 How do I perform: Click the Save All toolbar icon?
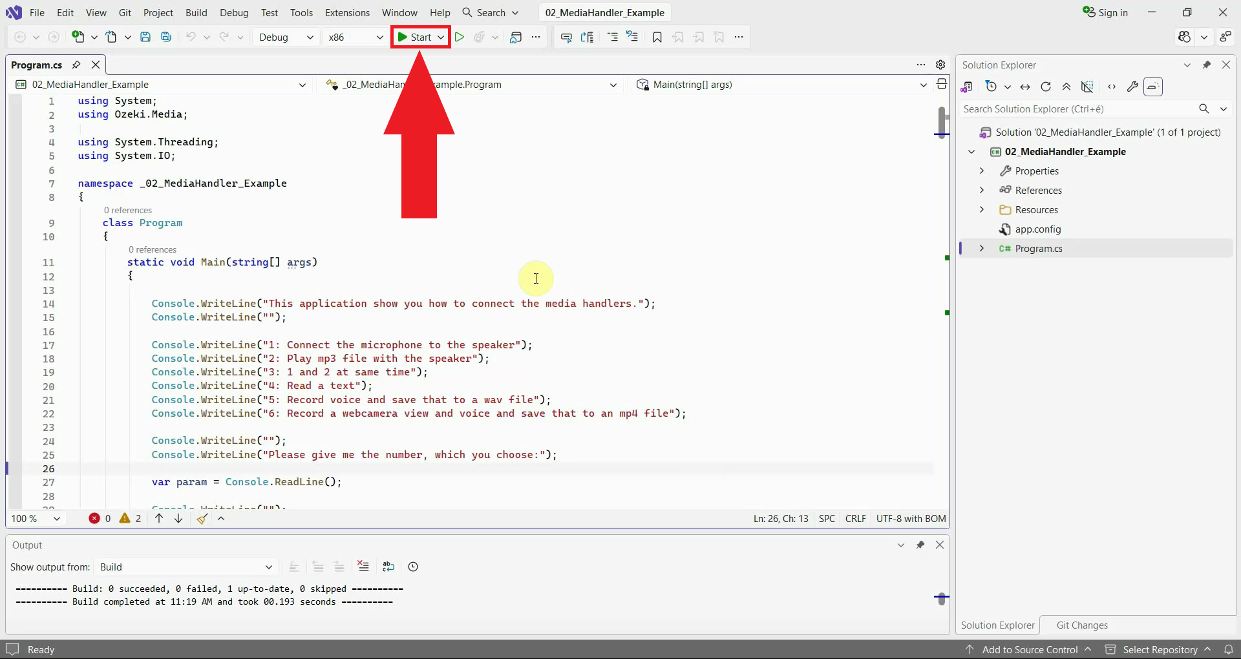(x=166, y=37)
